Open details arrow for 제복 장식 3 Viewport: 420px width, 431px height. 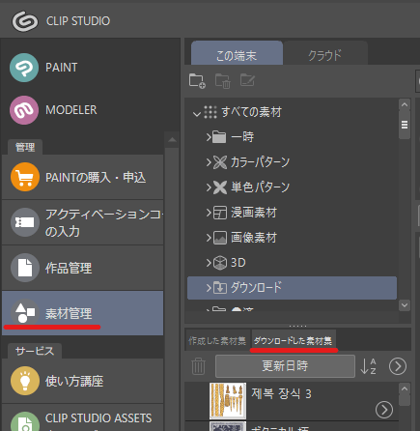384,410
